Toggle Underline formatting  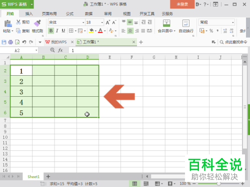pyautogui.click(x=63, y=31)
